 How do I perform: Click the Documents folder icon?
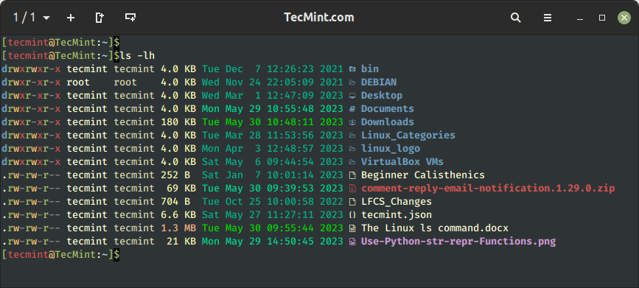click(352, 109)
